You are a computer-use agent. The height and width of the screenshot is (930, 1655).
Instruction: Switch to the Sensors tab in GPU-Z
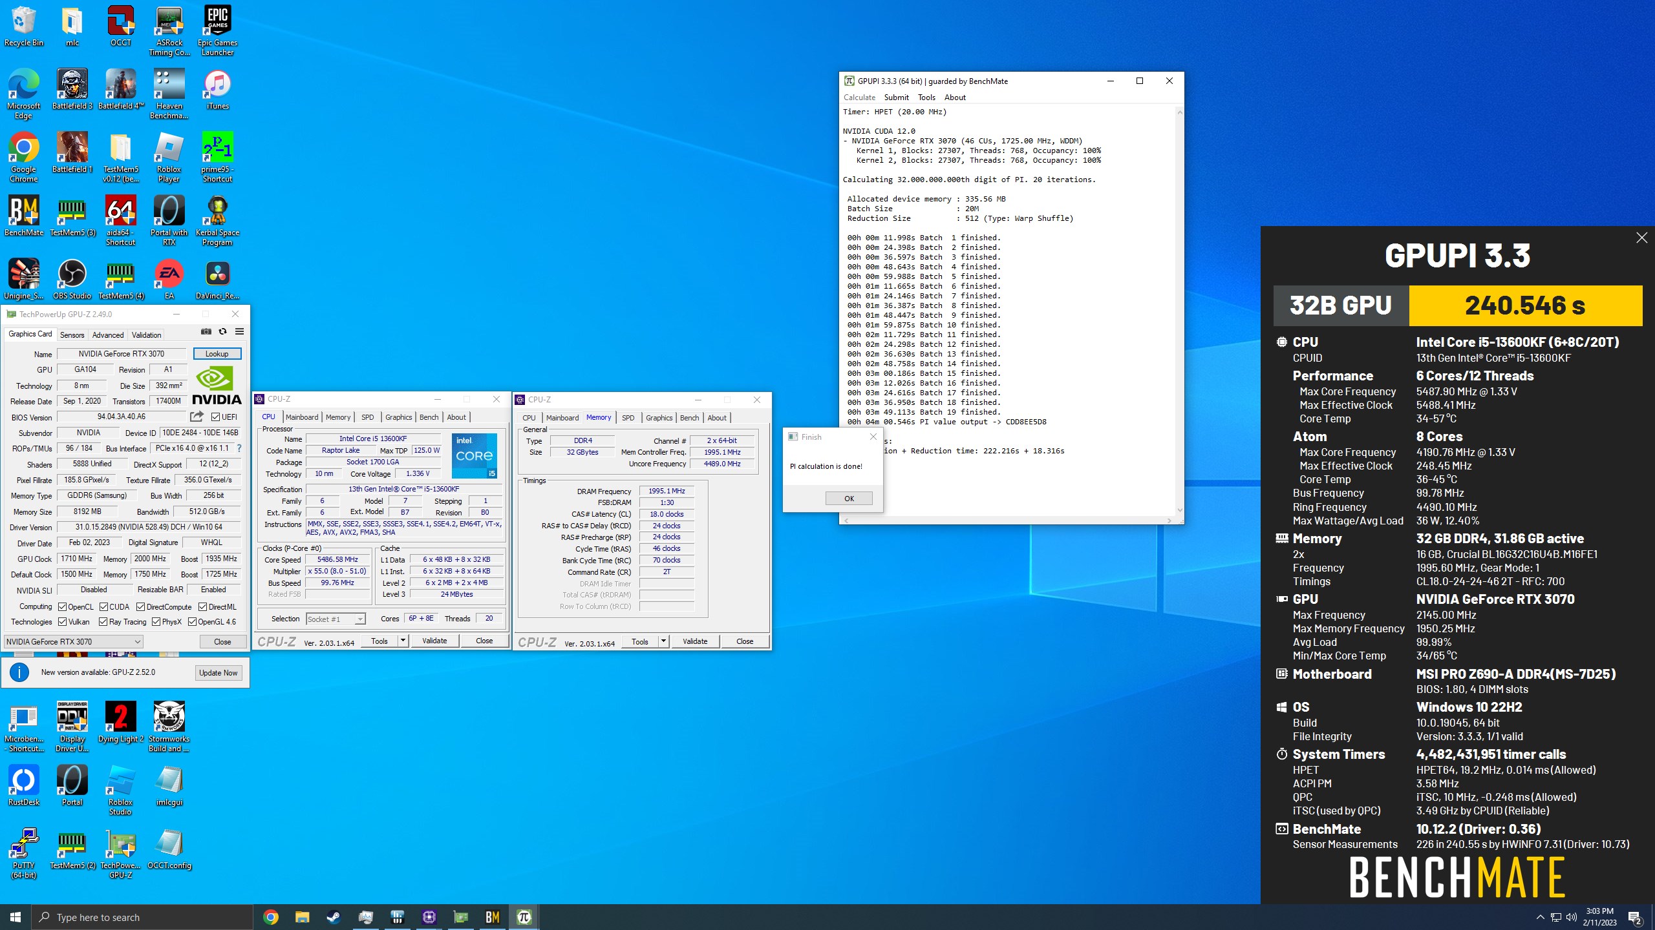point(72,335)
